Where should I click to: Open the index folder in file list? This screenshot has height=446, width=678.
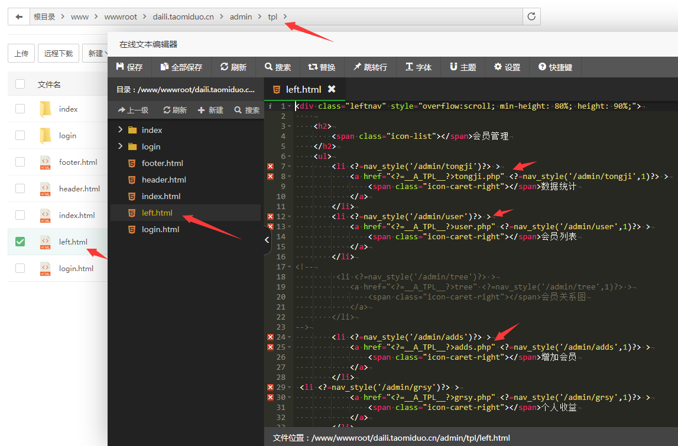(x=69, y=109)
